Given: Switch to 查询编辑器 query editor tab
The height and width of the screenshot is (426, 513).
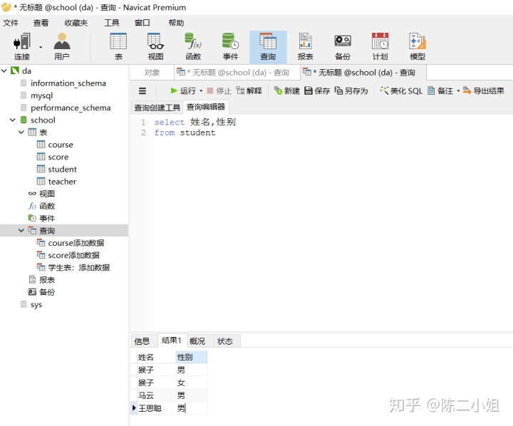Looking at the screenshot, I should [206, 107].
